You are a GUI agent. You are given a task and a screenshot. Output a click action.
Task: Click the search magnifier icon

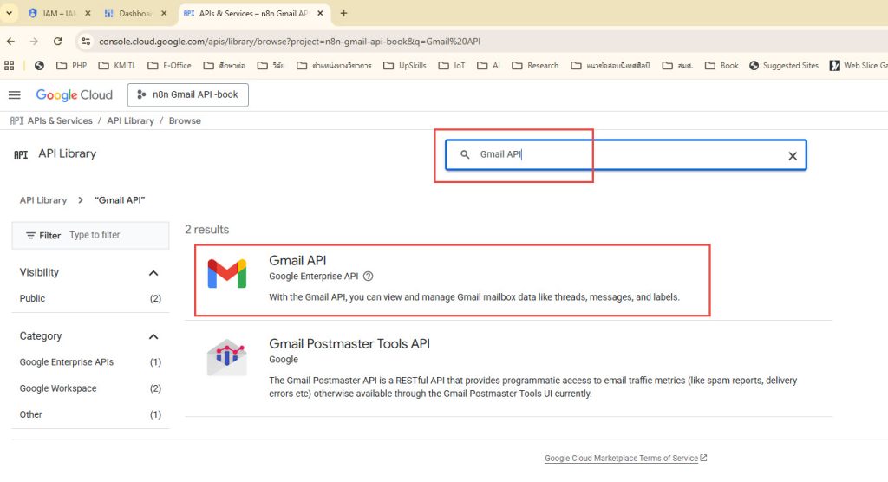point(465,155)
